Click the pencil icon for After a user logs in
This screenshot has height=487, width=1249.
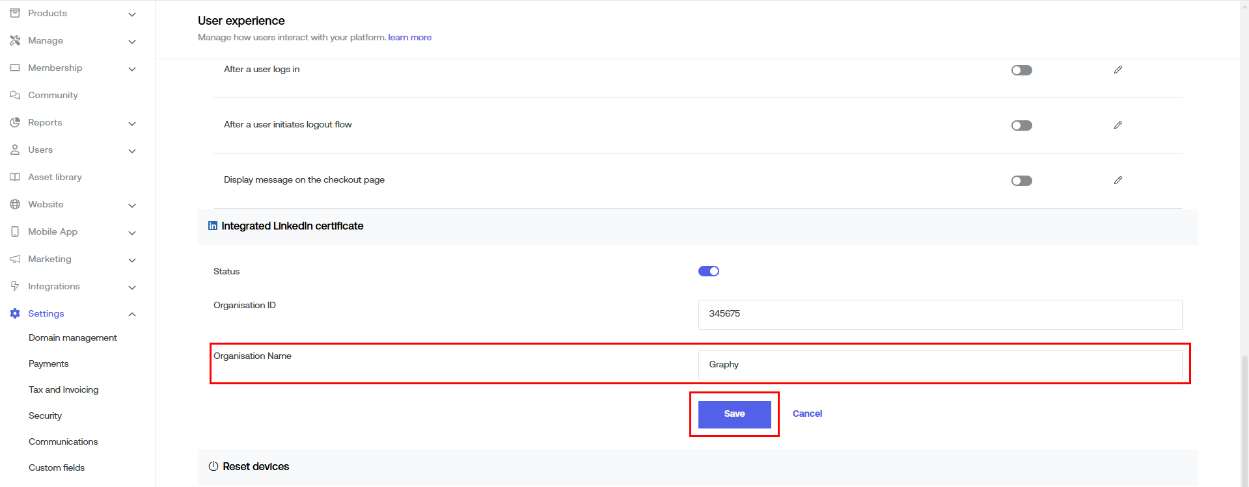tap(1118, 70)
